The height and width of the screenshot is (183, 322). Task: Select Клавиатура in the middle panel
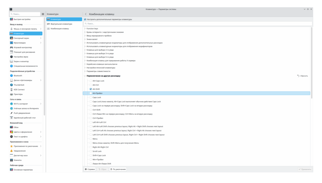coord(64,19)
